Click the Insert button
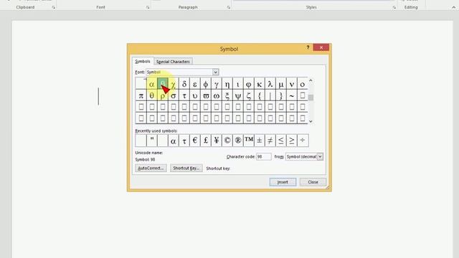 coord(283,182)
